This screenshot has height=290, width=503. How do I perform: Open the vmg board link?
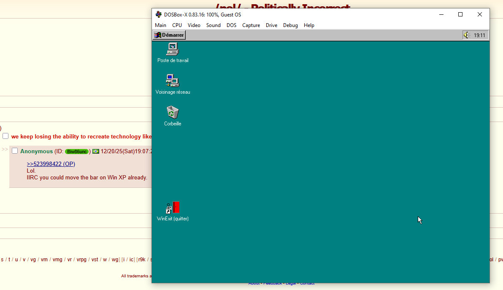pyautogui.click(x=57, y=260)
